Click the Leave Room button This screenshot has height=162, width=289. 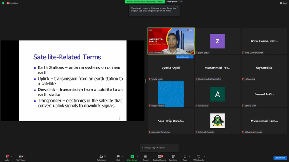280,158
